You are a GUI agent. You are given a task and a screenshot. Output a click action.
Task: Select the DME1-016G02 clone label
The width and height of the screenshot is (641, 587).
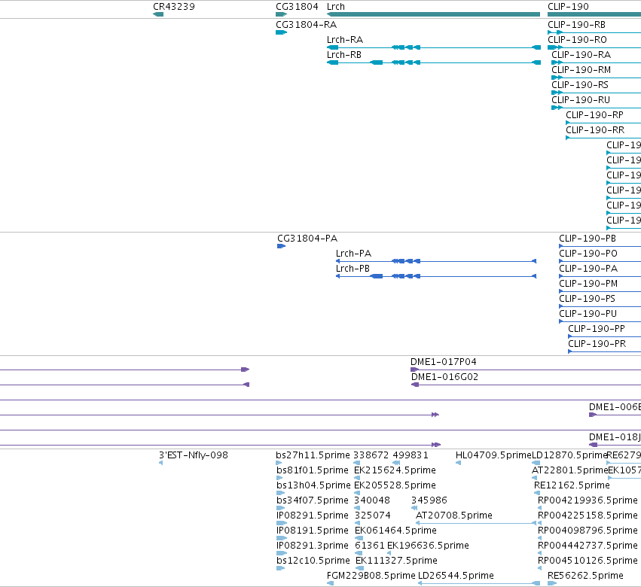444,377
